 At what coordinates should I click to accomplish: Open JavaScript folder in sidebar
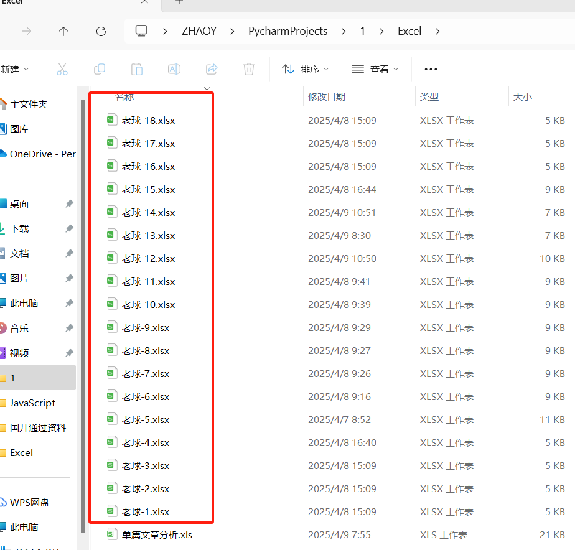click(32, 403)
